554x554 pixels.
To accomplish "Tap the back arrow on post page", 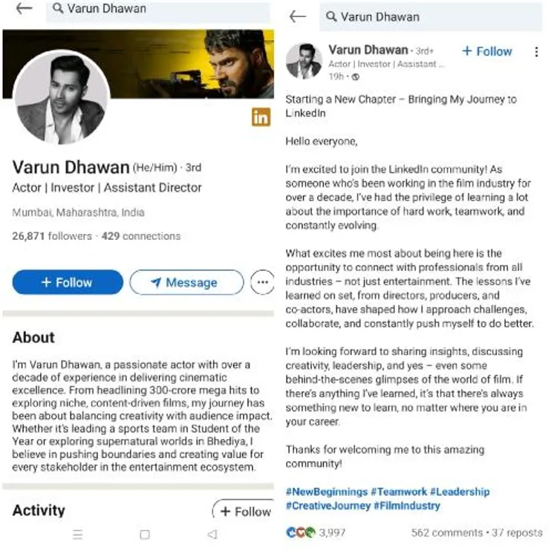I will click(298, 16).
